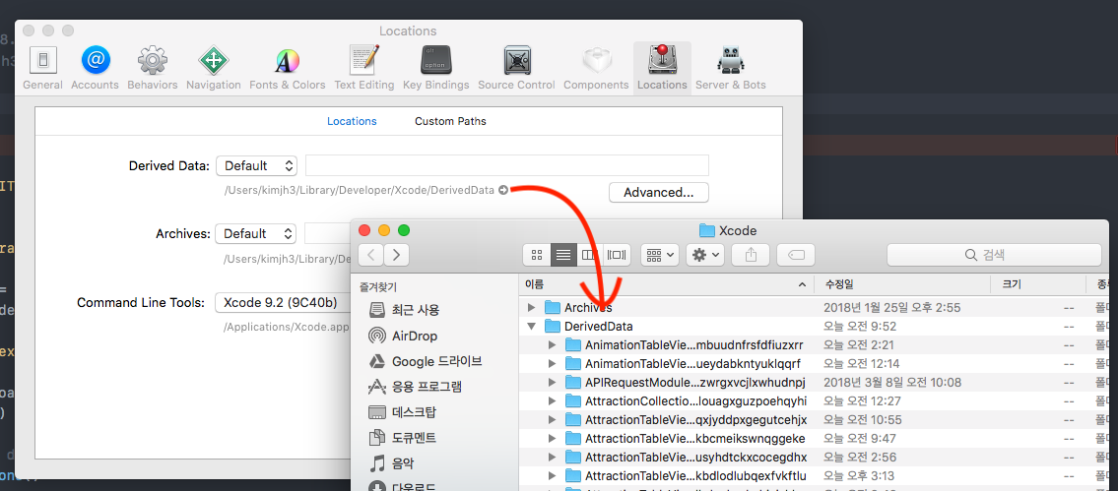Collapse the DerivedData folder

click(x=533, y=327)
